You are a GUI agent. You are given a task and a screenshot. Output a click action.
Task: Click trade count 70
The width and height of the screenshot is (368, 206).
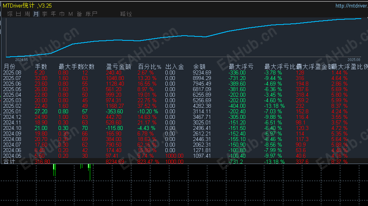point(85,128)
